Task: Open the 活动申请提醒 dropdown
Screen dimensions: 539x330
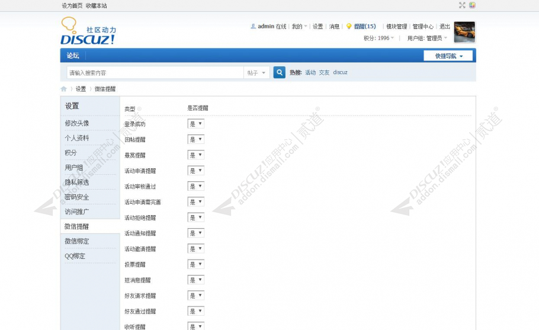Action: (x=196, y=171)
